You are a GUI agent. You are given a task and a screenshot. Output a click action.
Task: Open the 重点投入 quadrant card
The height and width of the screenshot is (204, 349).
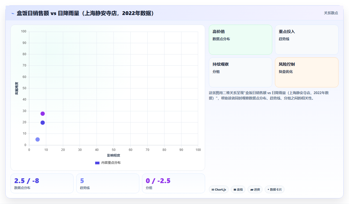click(307, 40)
